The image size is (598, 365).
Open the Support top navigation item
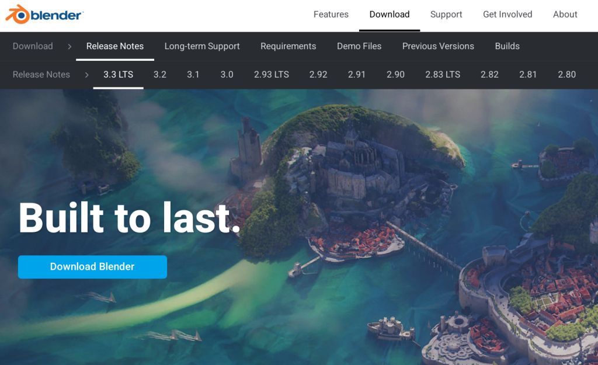(446, 15)
